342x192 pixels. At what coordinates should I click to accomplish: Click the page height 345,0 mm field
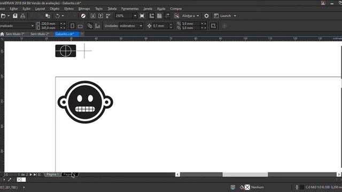pyautogui.click(x=50, y=28)
